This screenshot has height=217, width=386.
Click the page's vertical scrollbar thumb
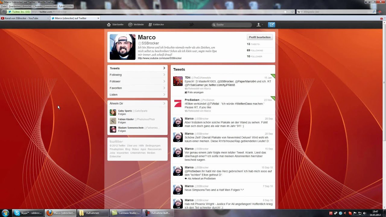[384, 83]
